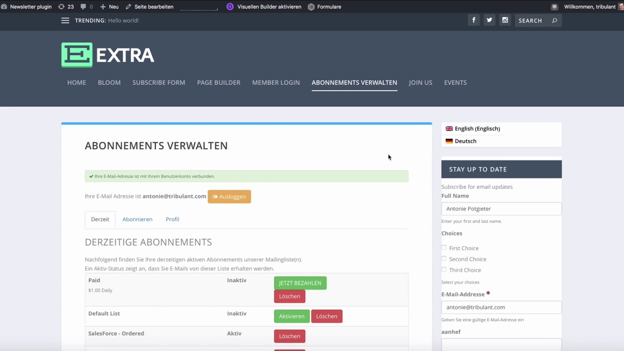Image resolution: width=624 pixels, height=351 pixels.
Task: Focus the Full Name input field
Action: point(502,209)
